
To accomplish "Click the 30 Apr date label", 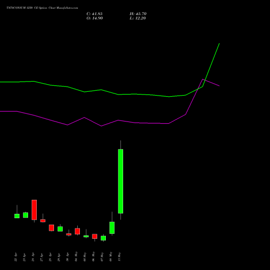I will tap(67, 257).
